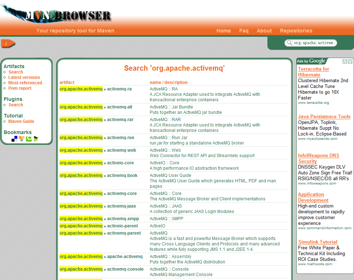Click the www.myeclipseide.com ad URL
Image resolution: width=354 pixels, height=280 pixels.
[318, 139]
